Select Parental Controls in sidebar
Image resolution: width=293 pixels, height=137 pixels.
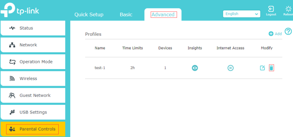[33, 129]
